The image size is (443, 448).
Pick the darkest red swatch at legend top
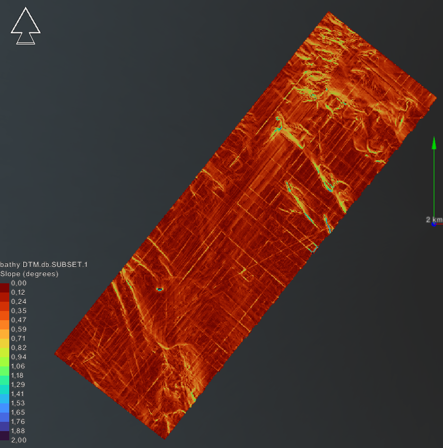pyautogui.click(x=5, y=287)
